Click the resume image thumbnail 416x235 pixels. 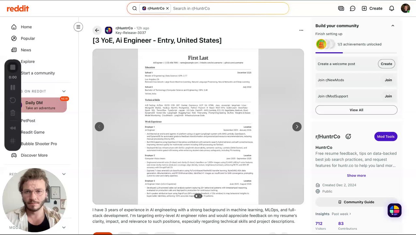(198, 127)
